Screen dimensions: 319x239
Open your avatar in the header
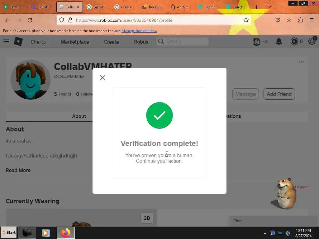click(257, 42)
